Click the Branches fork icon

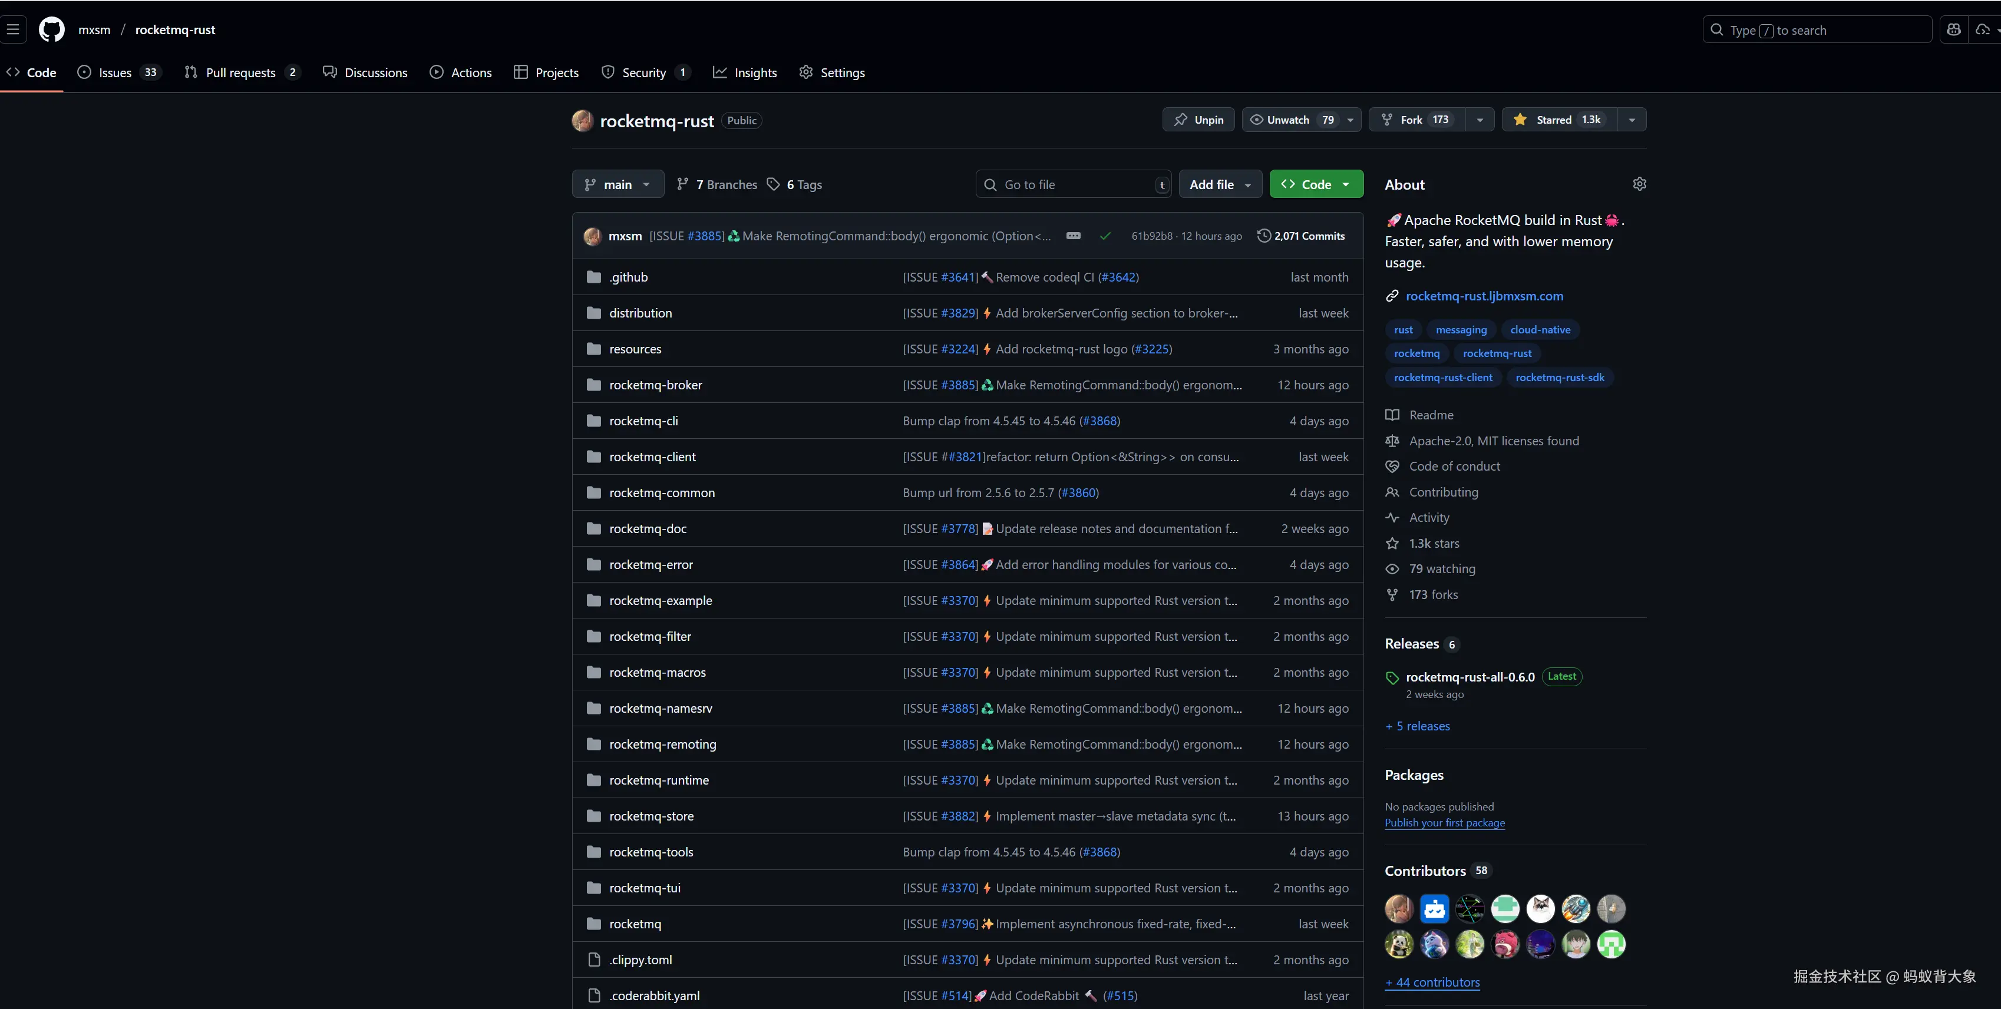coord(682,184)
